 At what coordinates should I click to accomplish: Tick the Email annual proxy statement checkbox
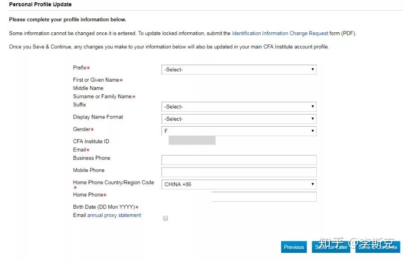tap(166, 218)
